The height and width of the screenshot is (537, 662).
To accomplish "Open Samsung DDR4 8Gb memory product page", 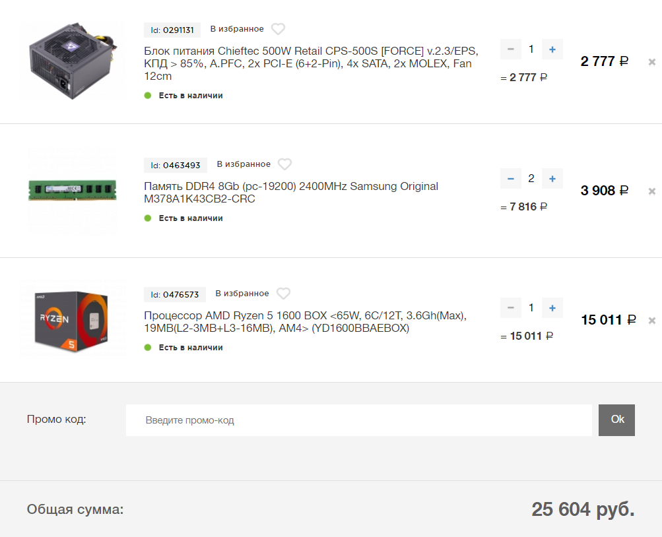I will (x=291, y=193).
